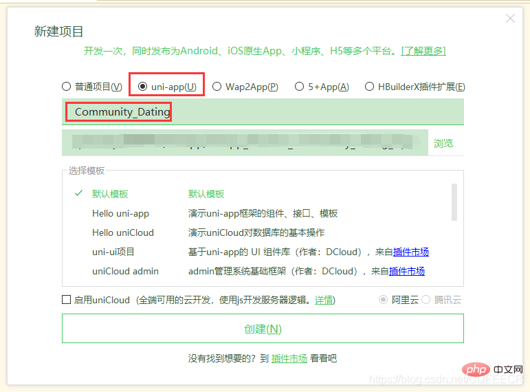The width and height of the screenshot is (530, 392).
Task: Click the Community_Dating project name field
Action: coord(263,112)
